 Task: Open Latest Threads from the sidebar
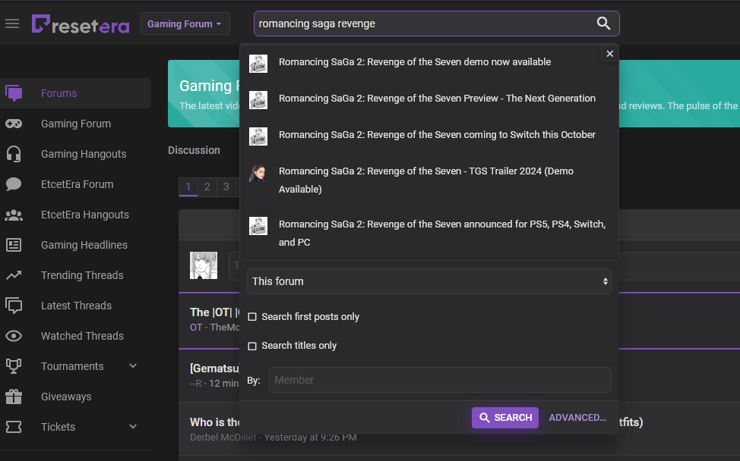pyautogui.click(x=77, y=306)
